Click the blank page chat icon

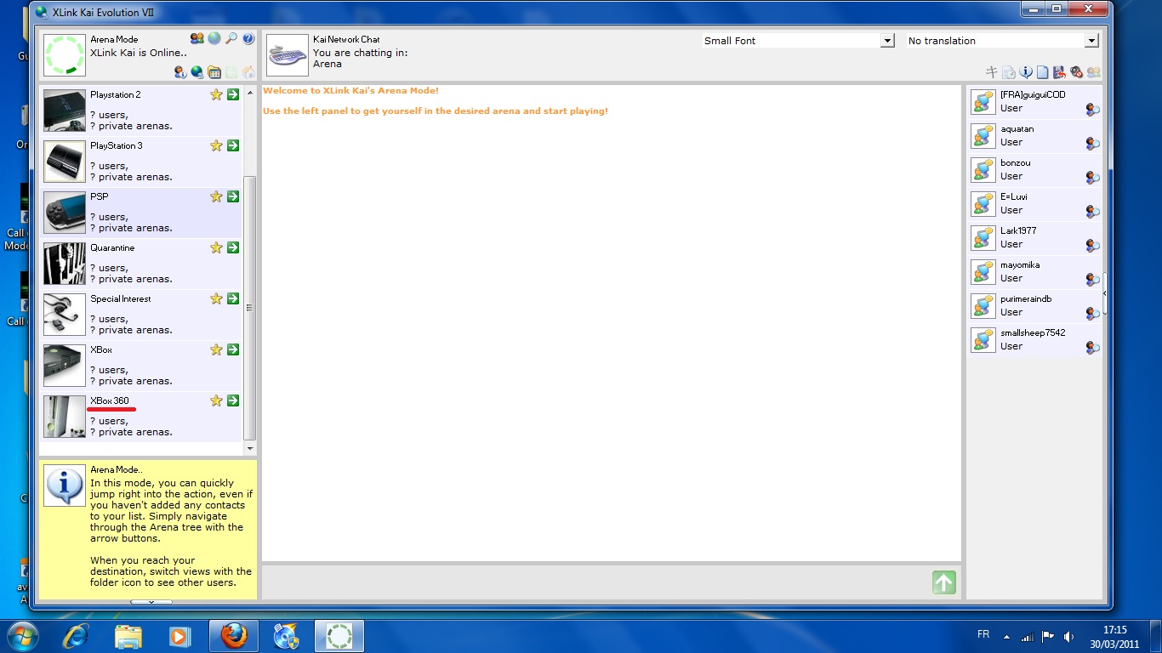pos(1043,72)
